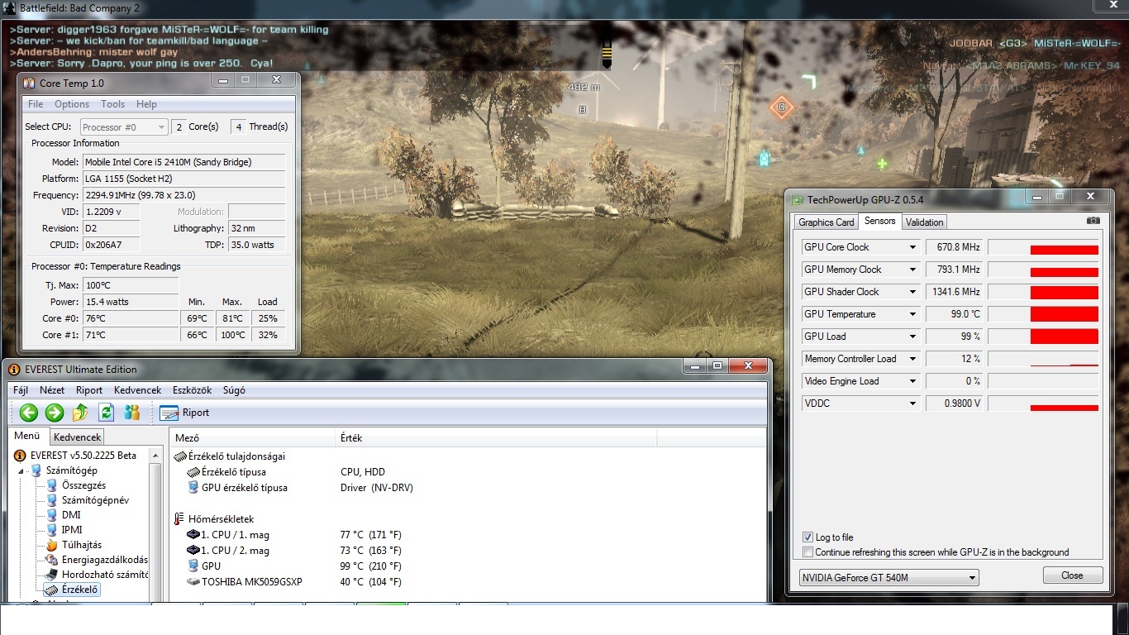Click the EVEREST tree scrollbar up arrow

[x=155, y=456]
